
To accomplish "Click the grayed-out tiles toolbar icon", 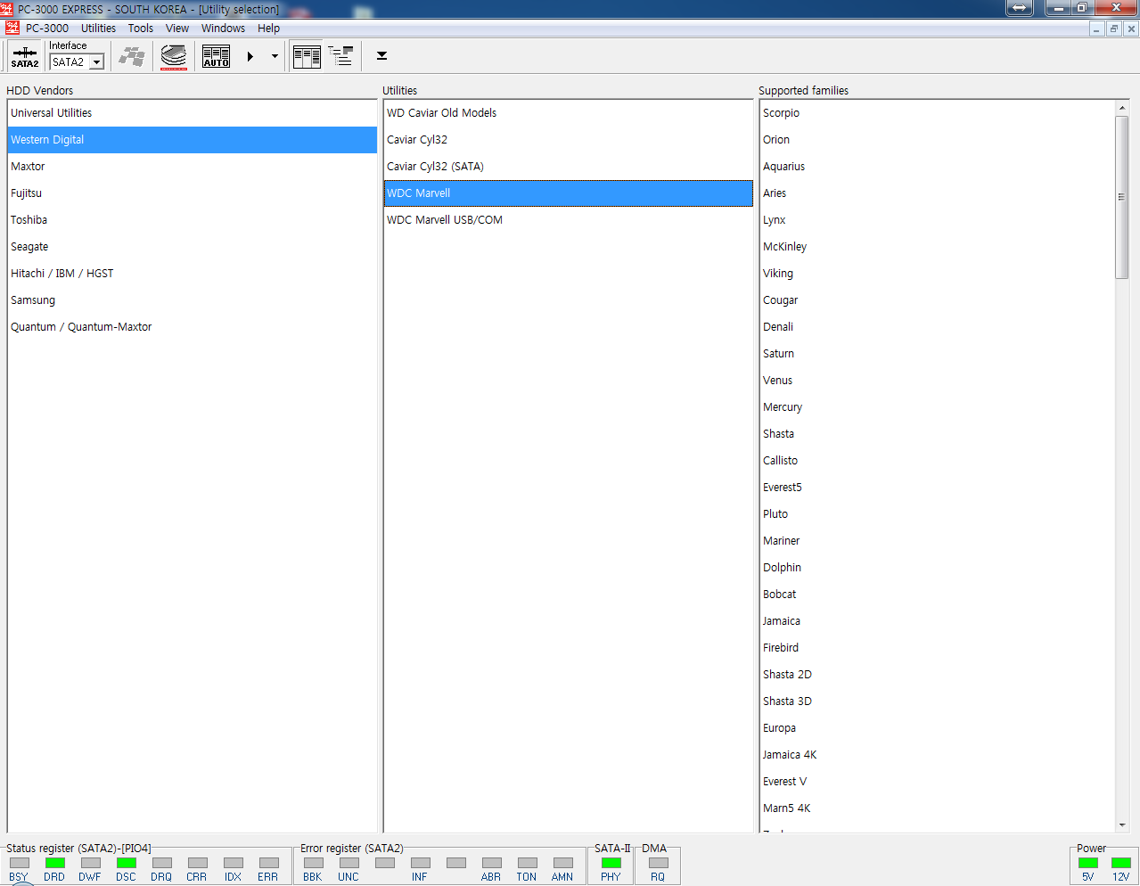I will 133,56.
